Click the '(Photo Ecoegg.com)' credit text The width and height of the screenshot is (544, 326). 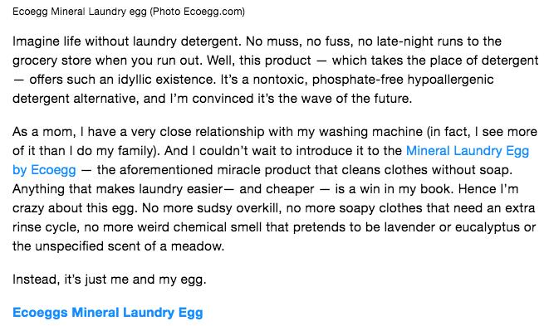click(198, 12)
